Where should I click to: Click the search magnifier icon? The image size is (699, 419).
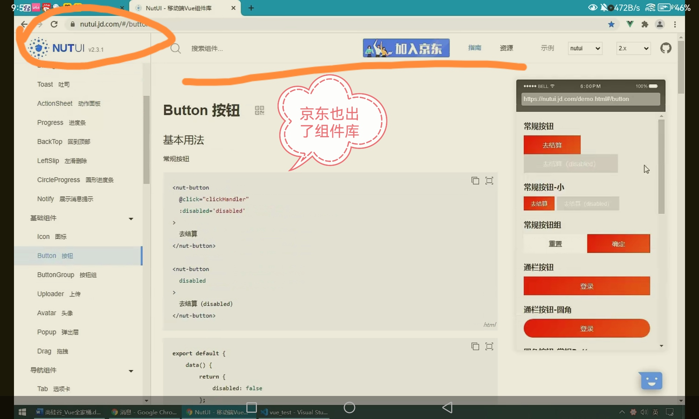(x=175, y=48)
